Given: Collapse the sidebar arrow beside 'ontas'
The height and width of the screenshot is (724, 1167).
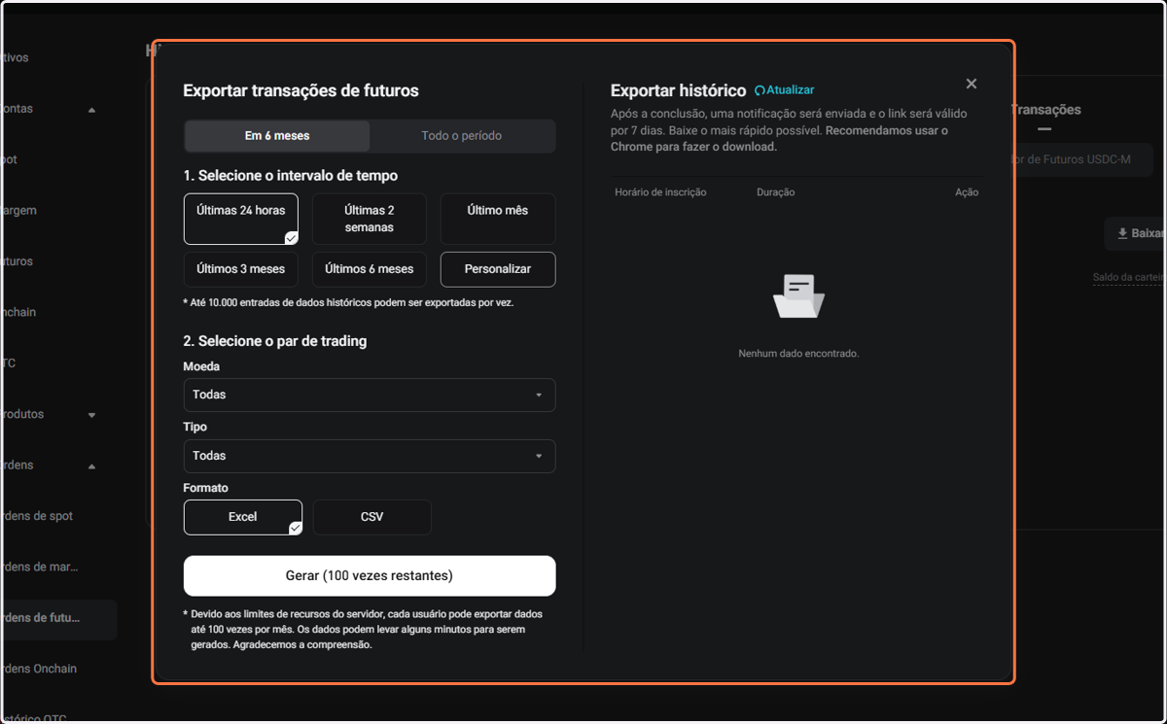Looking at the screenshot, I should [x=91, y=110].
